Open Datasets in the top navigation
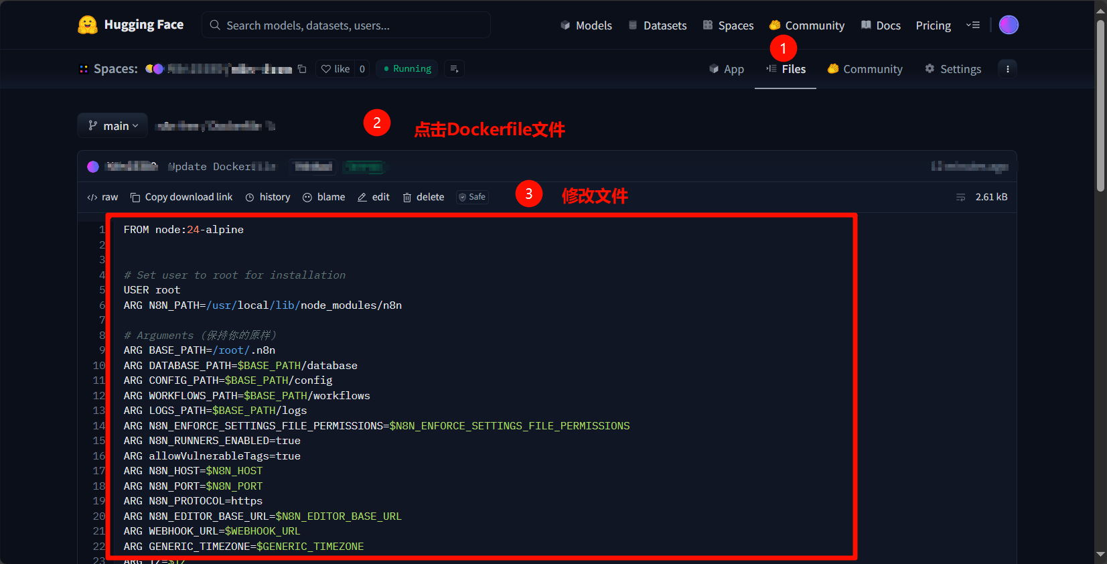Viewport: 1107px width, 564px height. [657, 25]
